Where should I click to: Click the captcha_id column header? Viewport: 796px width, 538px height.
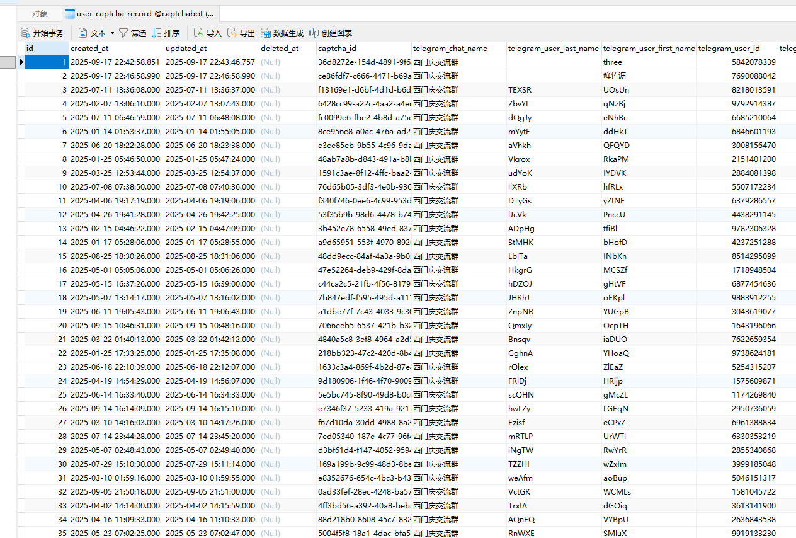[364, 48]
